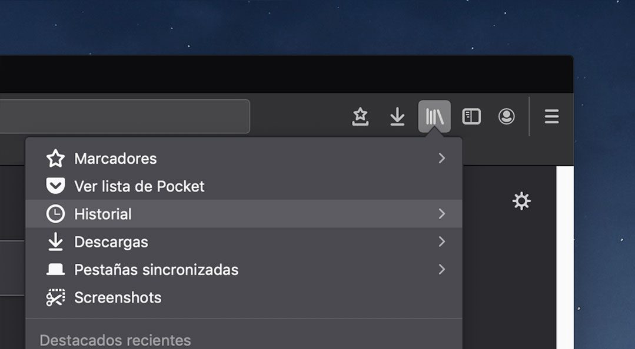This screenshot has height=349, width=635.
Task: Expand the Marcadores submenu chevron
Action: [442, 158]
